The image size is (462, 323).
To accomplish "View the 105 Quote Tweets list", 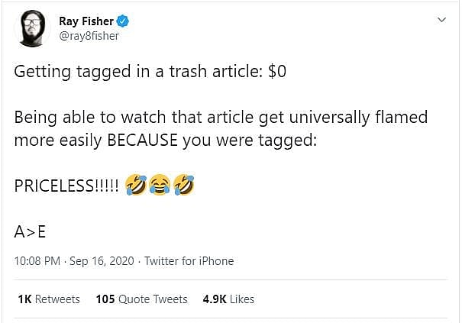I will (x=142, y=299).
